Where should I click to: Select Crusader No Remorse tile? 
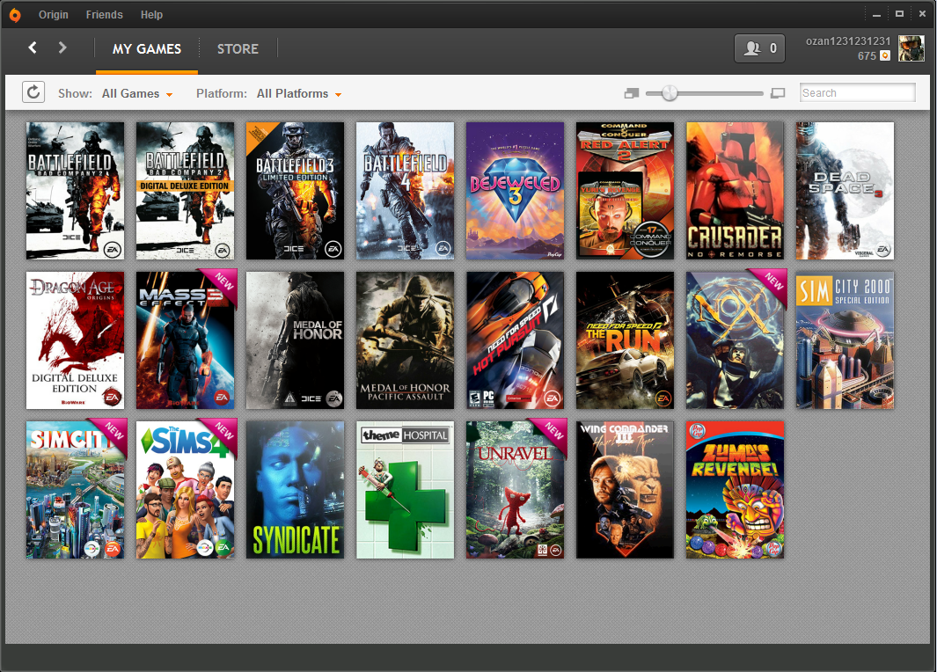tap(735, 191)
